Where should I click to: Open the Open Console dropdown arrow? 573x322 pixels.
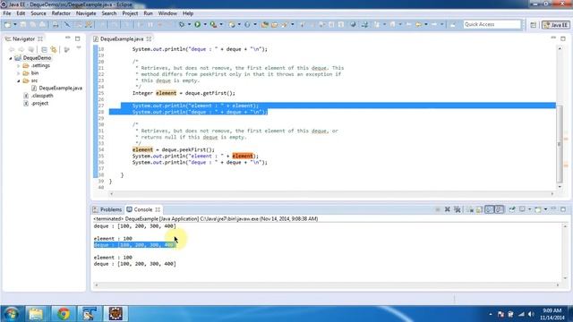545,209
